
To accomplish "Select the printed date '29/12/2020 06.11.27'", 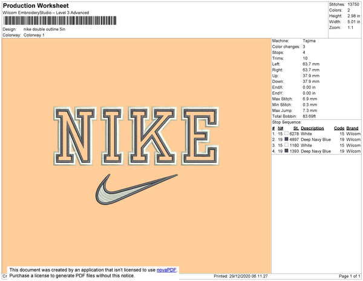I will click(249, 276).
